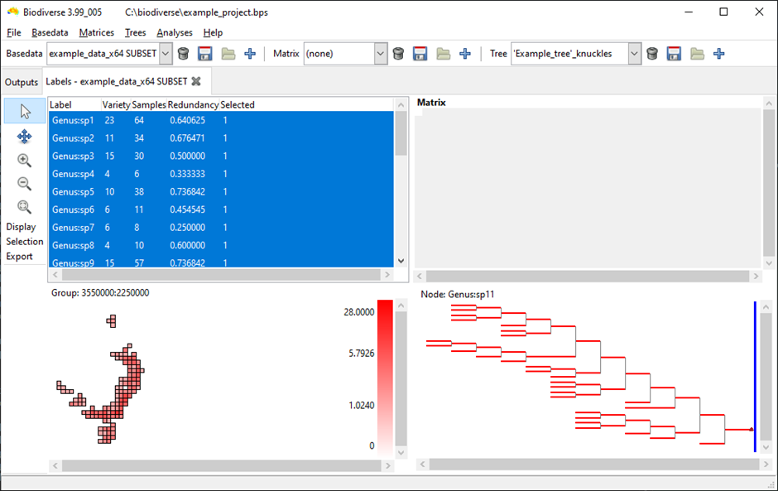
Task: Sort list by Variety column header
Action: coord(116,105)
